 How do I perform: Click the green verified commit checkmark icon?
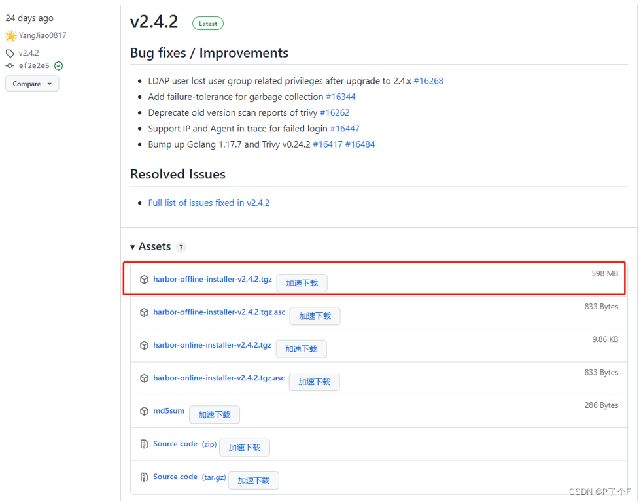[x=59, y=66]
